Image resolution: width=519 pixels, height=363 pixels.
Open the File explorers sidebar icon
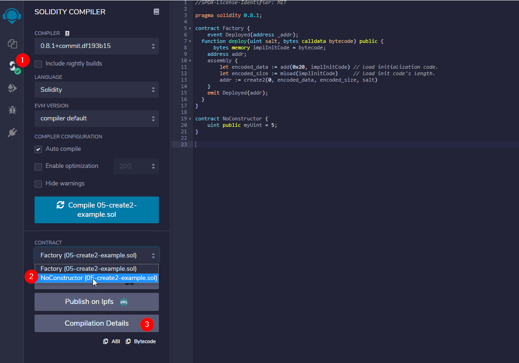click(12, 44)
